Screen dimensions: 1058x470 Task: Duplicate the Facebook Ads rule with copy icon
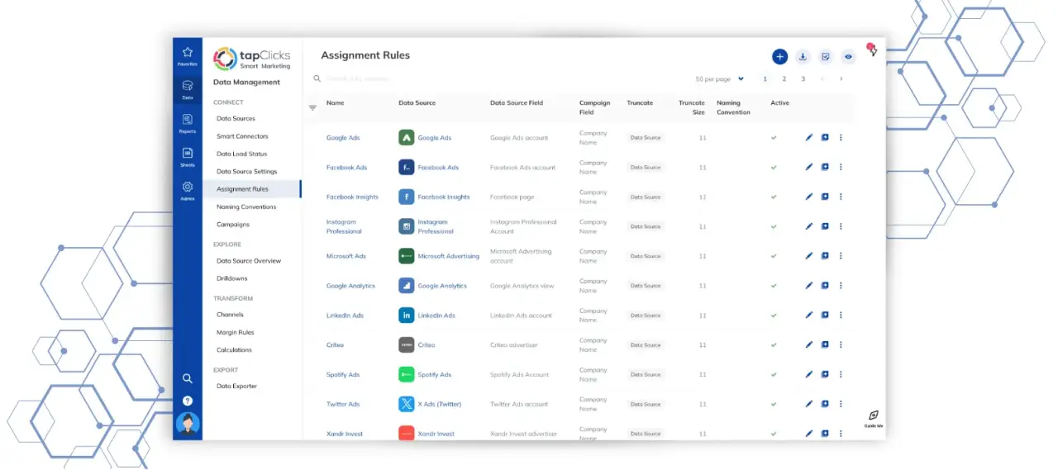pos(825,167)
